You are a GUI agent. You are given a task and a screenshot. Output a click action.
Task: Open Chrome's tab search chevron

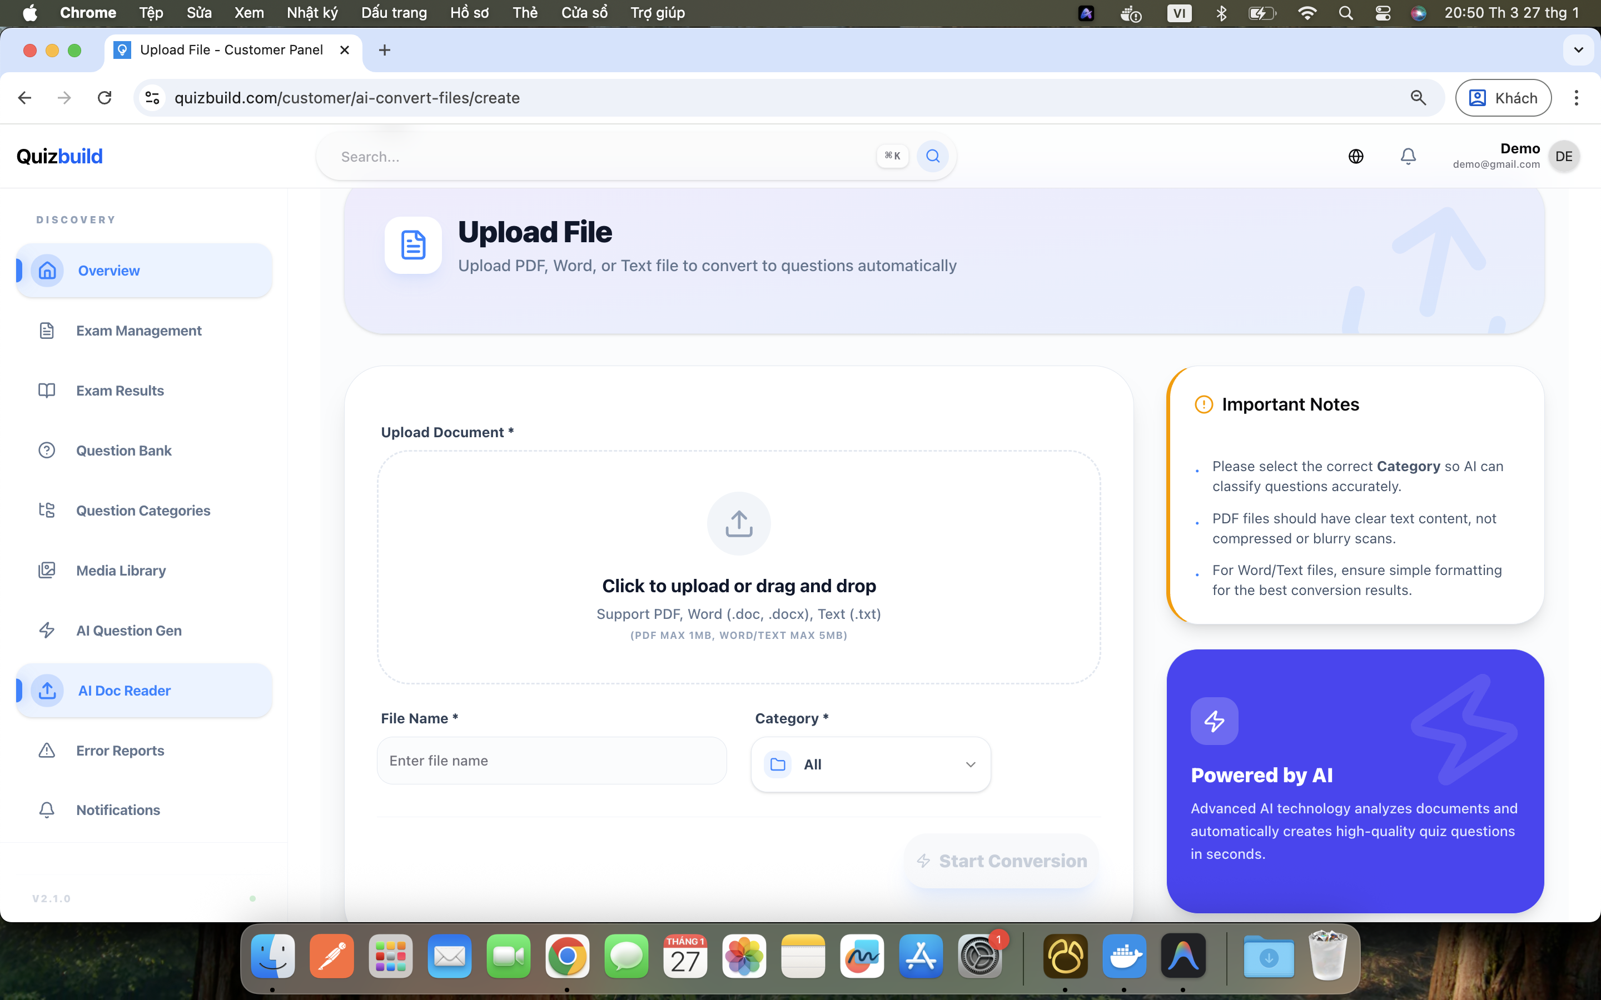[x=1578, y=49]
